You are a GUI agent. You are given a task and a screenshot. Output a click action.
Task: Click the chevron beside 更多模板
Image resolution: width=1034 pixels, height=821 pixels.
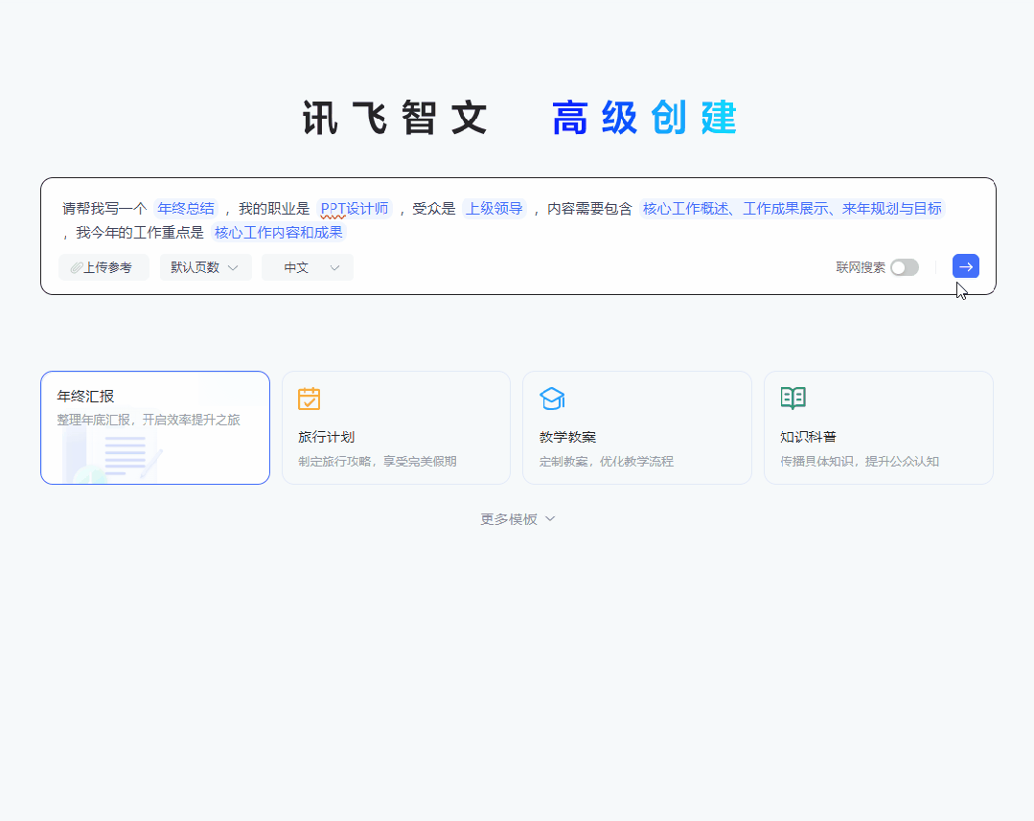550,519
